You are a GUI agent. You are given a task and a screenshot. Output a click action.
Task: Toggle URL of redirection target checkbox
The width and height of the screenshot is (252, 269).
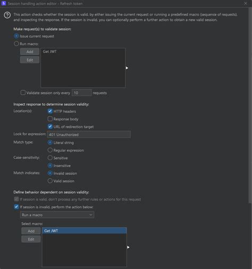50,127
